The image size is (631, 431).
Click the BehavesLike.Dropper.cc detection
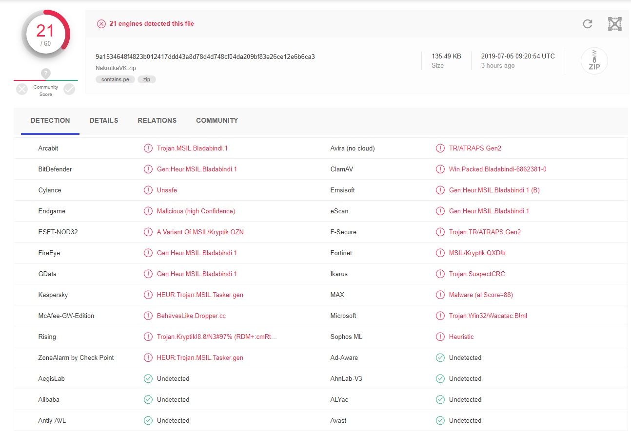pos(191,316)
